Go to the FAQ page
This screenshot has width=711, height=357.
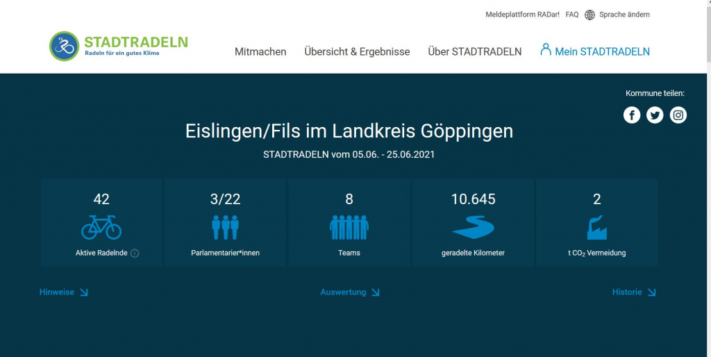pos(572,15)
